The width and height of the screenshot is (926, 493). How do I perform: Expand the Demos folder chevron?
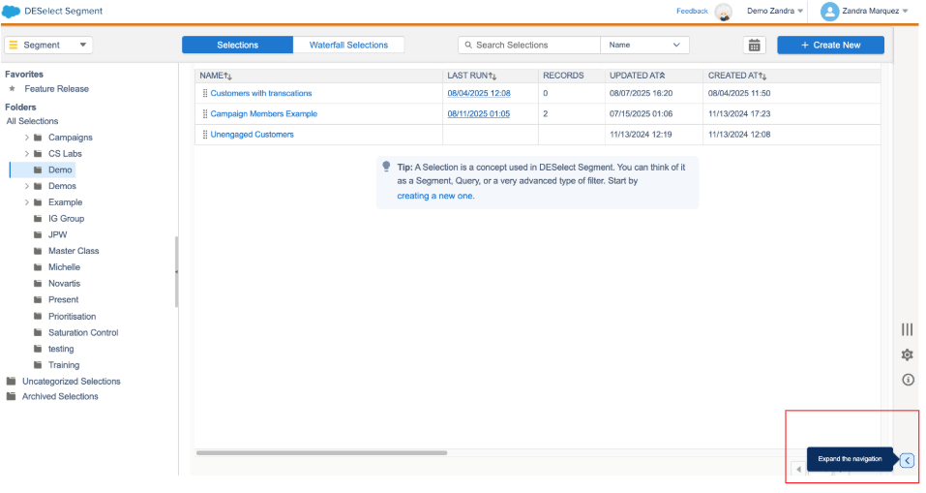click(26, 186)
